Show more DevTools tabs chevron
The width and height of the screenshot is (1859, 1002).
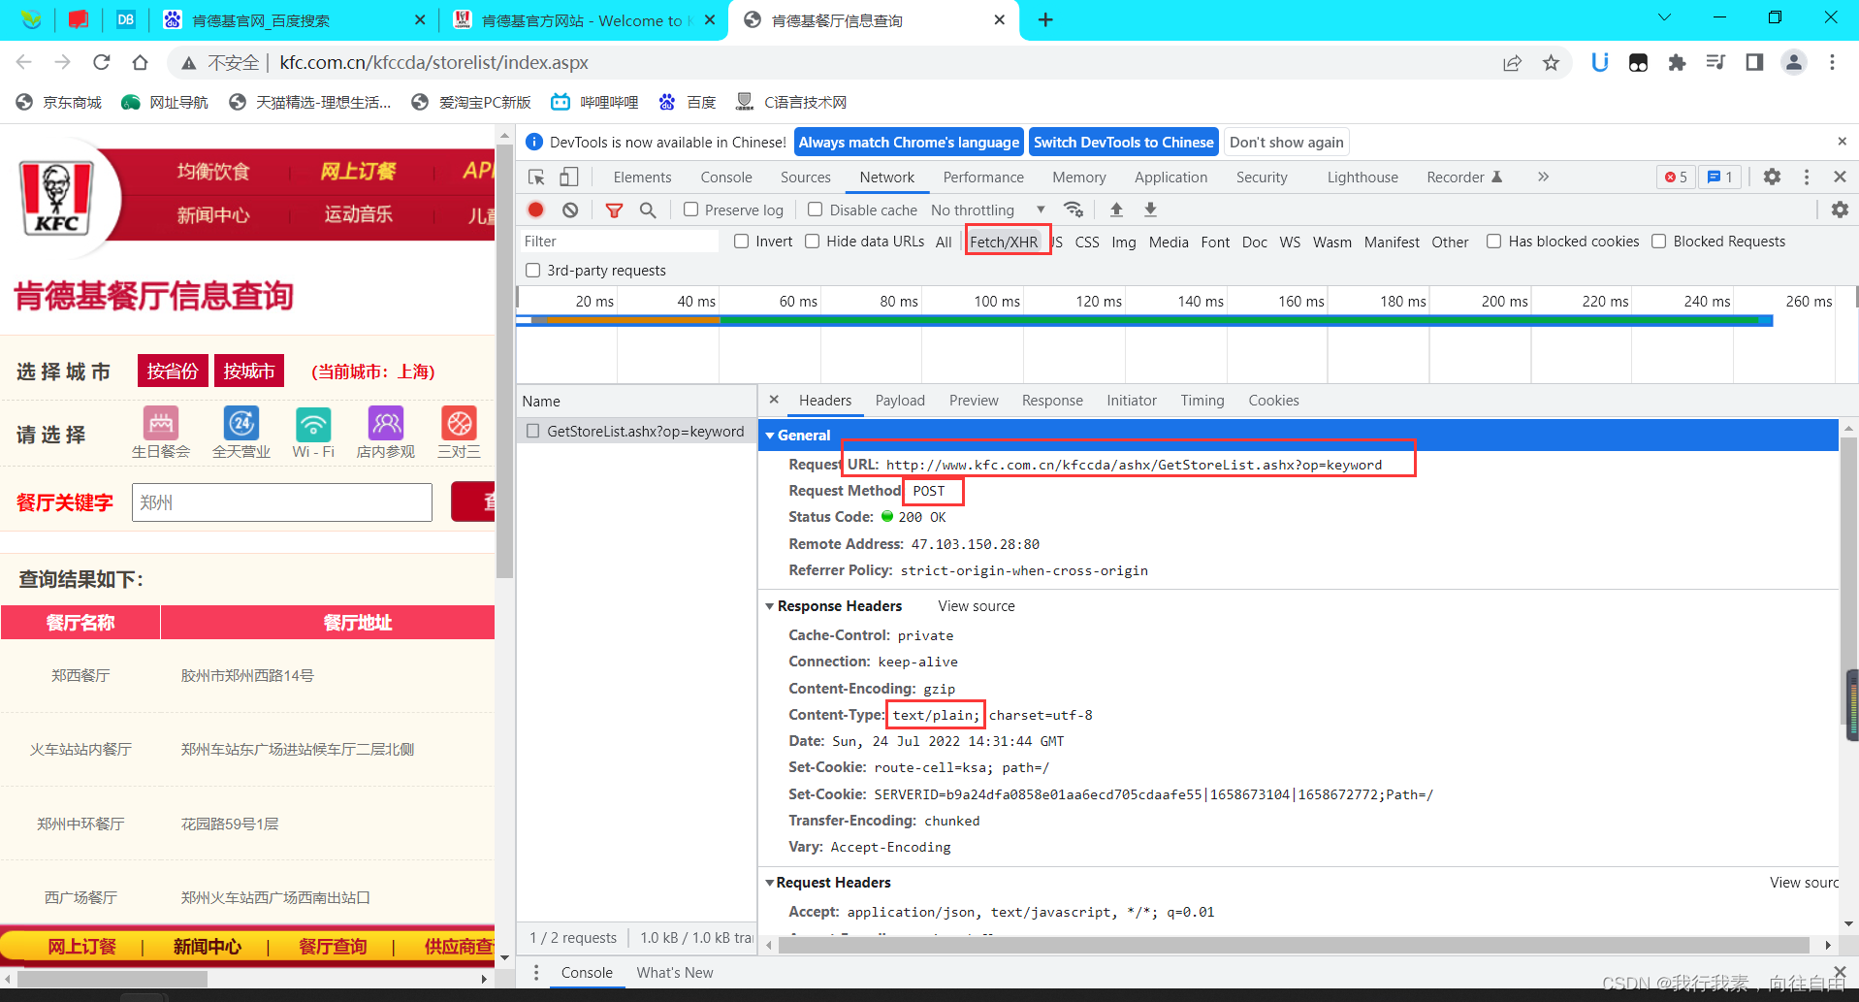click(1543, 177)
